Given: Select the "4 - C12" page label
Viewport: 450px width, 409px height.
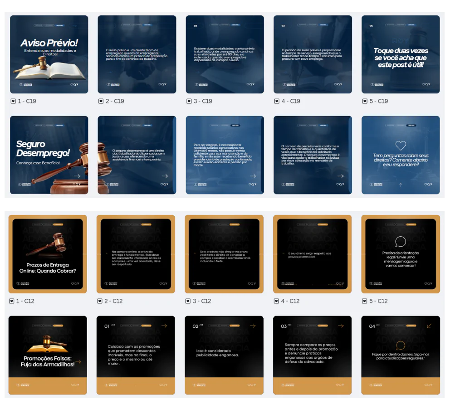Looking at the screenshot, I should [291, 301].
